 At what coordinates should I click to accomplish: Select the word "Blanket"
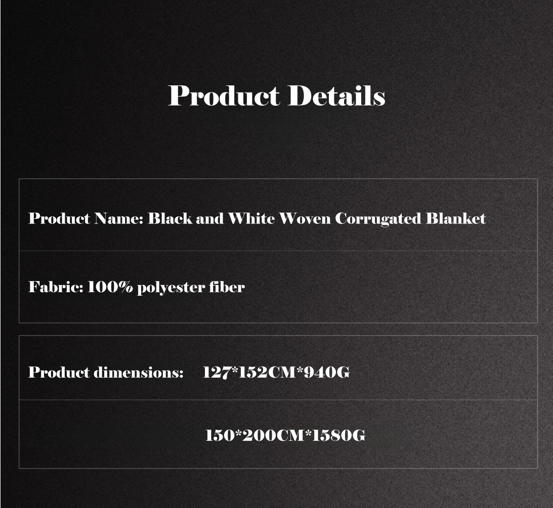(455, 218)
